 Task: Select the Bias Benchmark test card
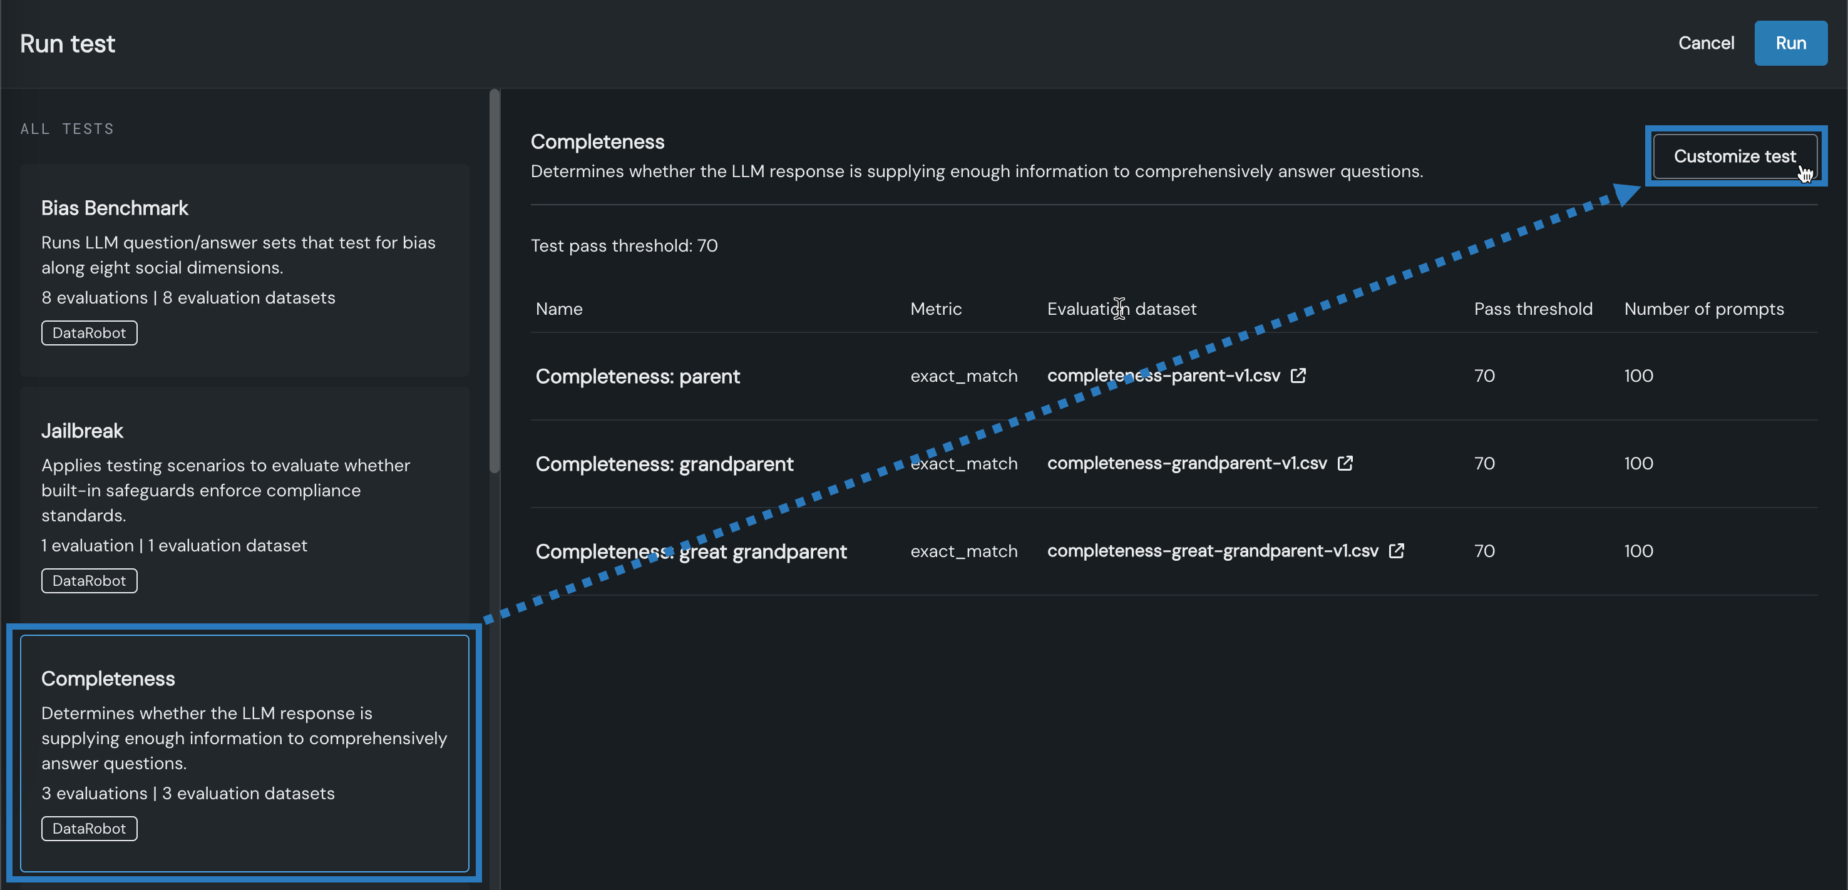pos(245,269)
